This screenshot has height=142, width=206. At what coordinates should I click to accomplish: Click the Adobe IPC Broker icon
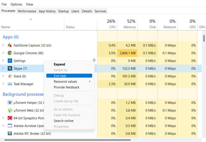click(x=10, y=134)
